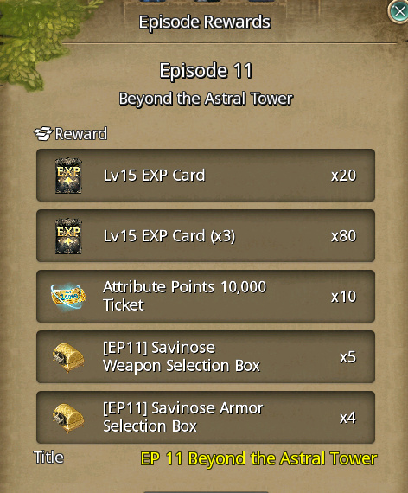Click the Savinose Weapon Selection Box chest icon

(68, 358)
